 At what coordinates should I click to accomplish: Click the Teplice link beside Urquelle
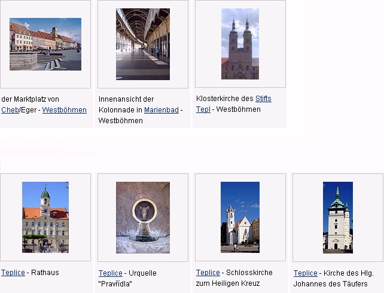click(x=111, y=273)
